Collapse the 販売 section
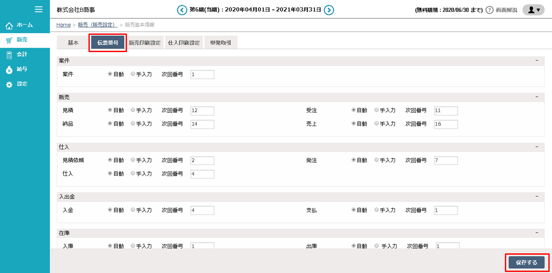This screenshot has height=273, width=552. (x=537, y=97)
